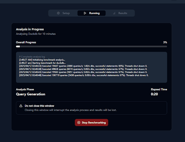Click the 'Query Generation' phase value
The width and height of the screenshot is (185, 142).
[x=31, y=94]
